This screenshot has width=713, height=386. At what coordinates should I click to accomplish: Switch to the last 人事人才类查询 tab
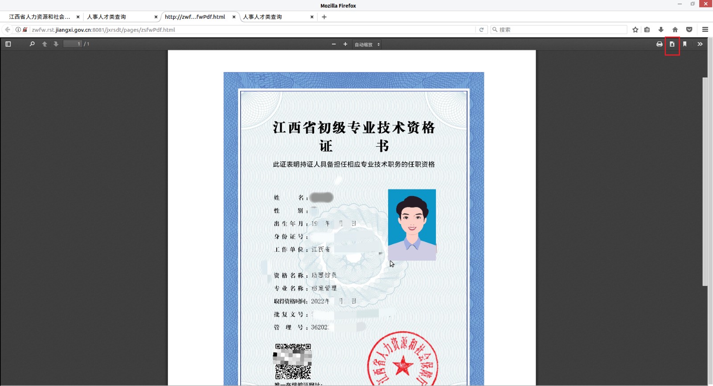(x=262, y=17)
